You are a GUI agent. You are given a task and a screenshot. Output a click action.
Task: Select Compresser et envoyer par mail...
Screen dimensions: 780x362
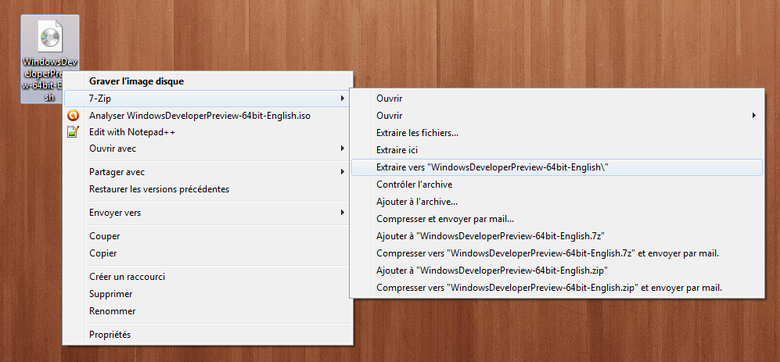(445, 219)
